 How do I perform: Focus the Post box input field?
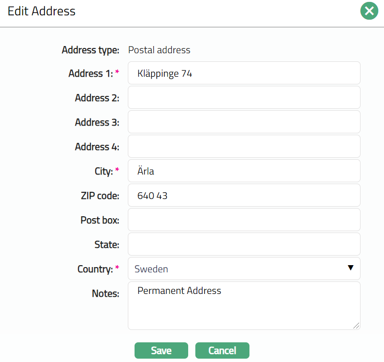point(244,220)
